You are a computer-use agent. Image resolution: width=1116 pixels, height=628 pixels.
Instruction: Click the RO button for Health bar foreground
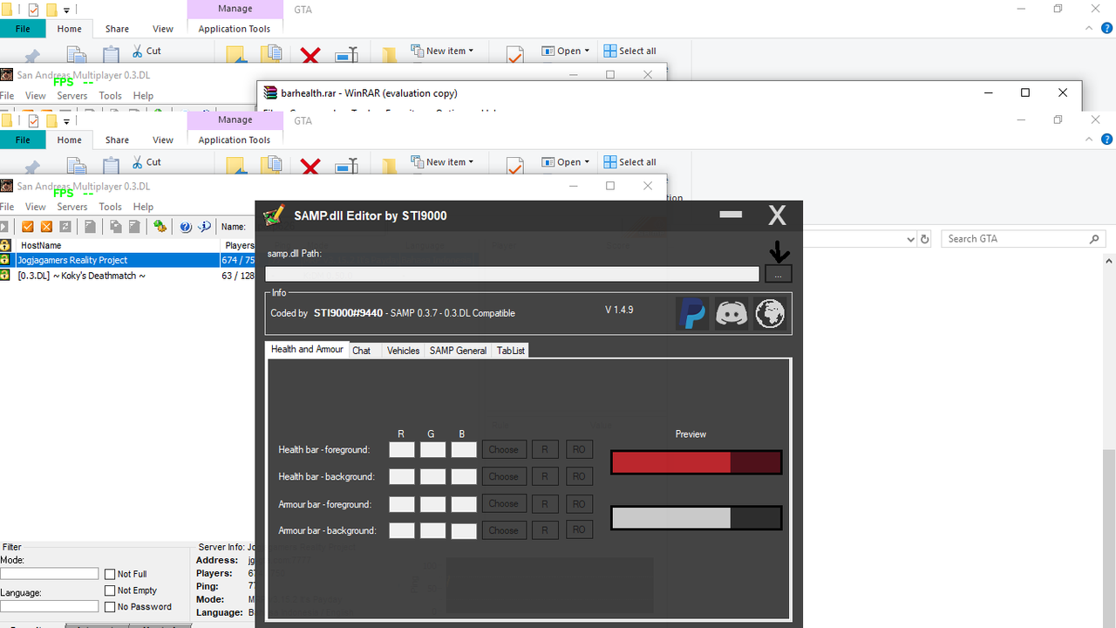[579, 450]
